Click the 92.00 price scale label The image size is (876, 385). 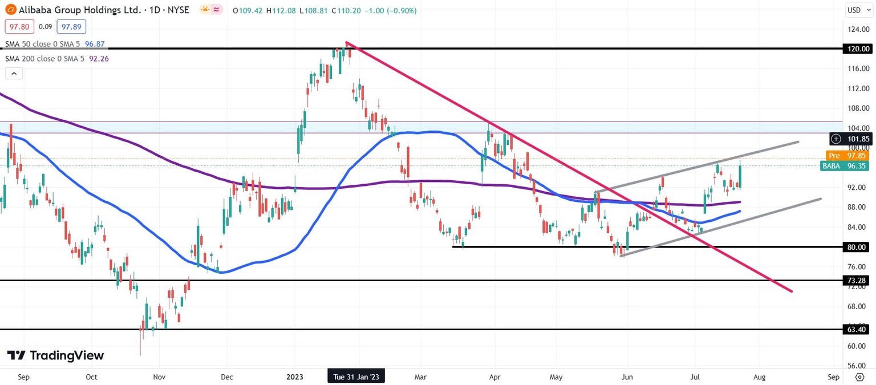coord(858,187)
